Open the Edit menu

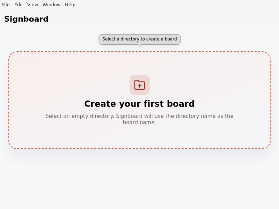[x=19, y=5]
